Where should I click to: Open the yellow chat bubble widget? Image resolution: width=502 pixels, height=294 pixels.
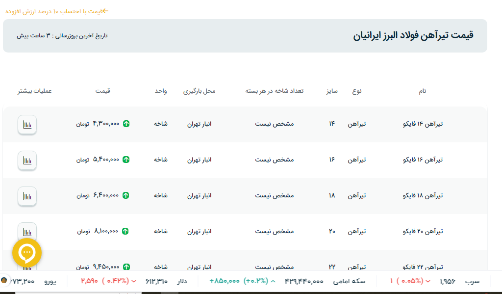point(27,253)
